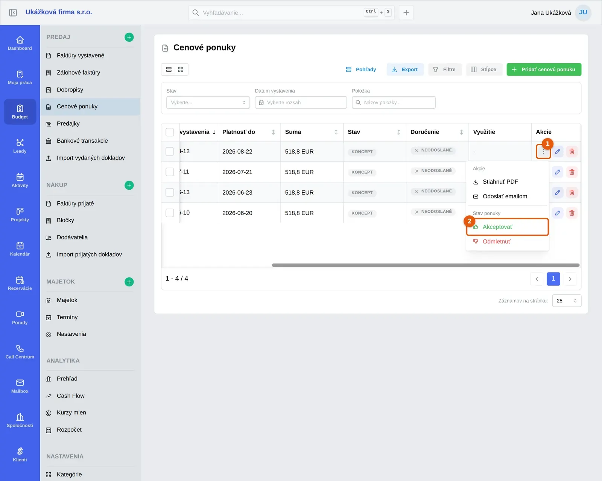Select the row with validity 2026-06-20
The height and width of the screenshot is (481, 602).
(x=170, y=213)
